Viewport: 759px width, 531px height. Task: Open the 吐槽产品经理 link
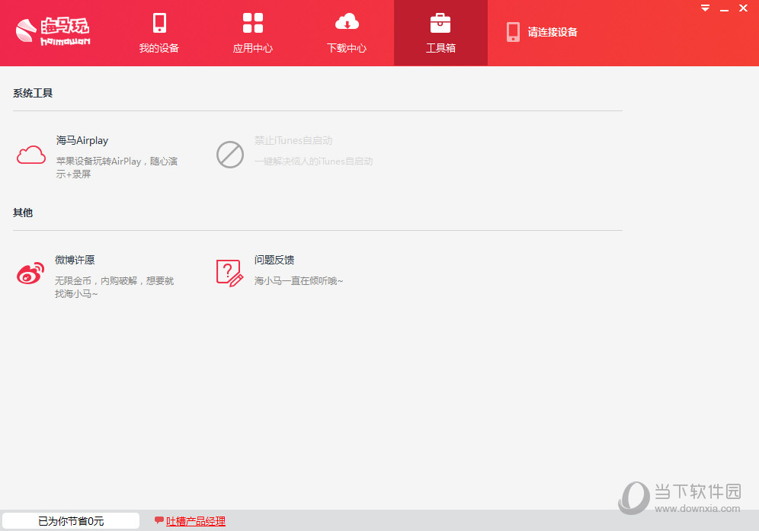(196, 521)
